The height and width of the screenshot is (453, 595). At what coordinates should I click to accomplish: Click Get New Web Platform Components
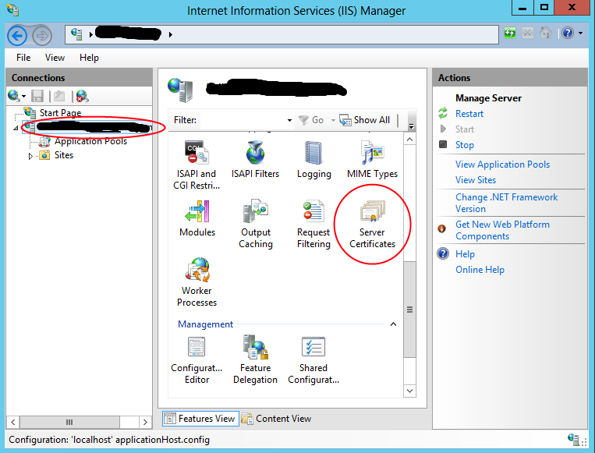[x=502, y=230]
